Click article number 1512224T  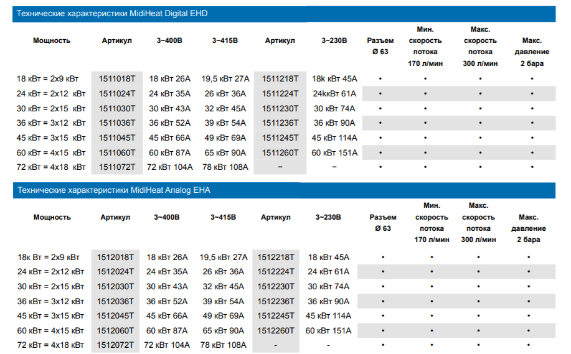point(276,272)
